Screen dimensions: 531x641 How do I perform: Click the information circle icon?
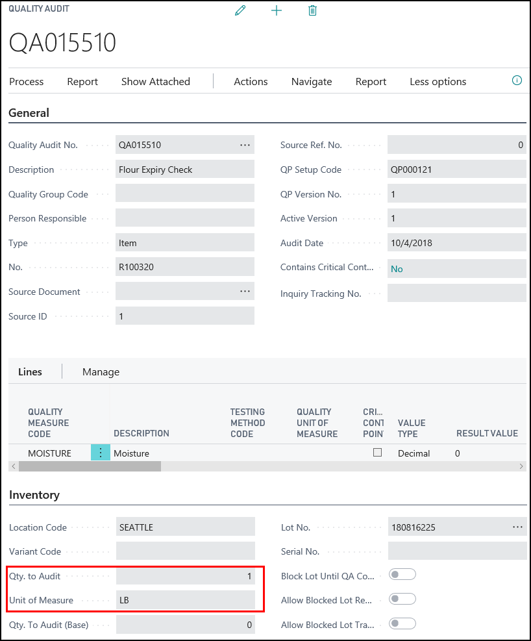(517, 81)
